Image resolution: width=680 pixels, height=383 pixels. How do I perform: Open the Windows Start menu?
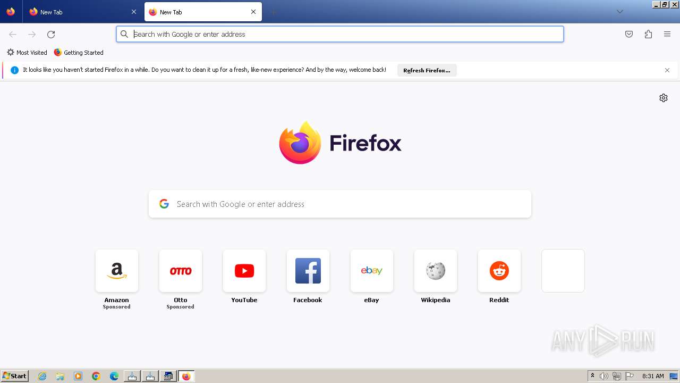[15, 376]
